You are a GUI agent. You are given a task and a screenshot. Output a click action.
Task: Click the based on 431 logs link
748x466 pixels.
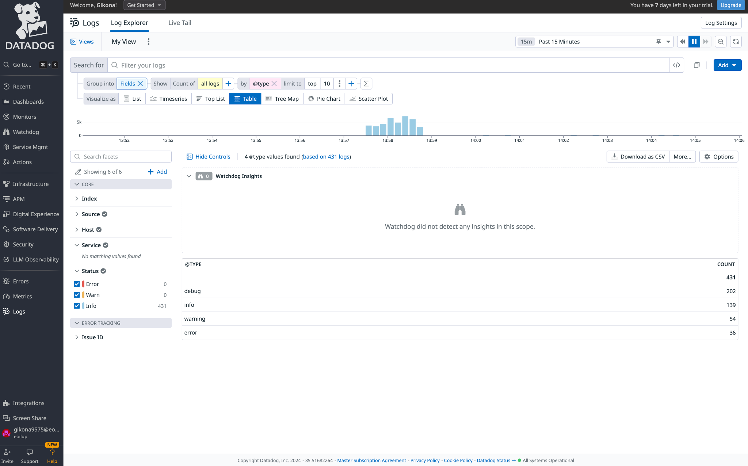(326, 157)
